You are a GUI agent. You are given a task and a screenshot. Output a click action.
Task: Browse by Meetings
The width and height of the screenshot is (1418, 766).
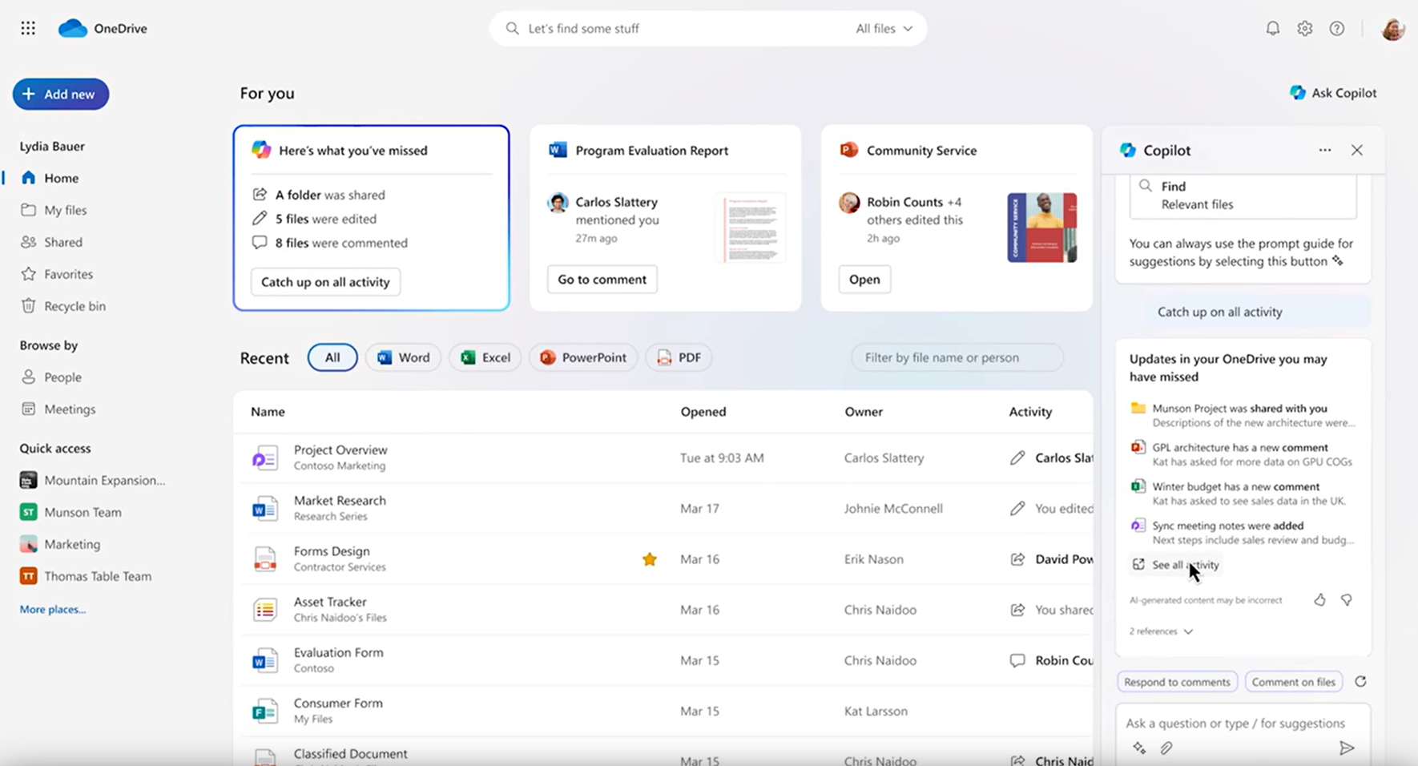58,409
